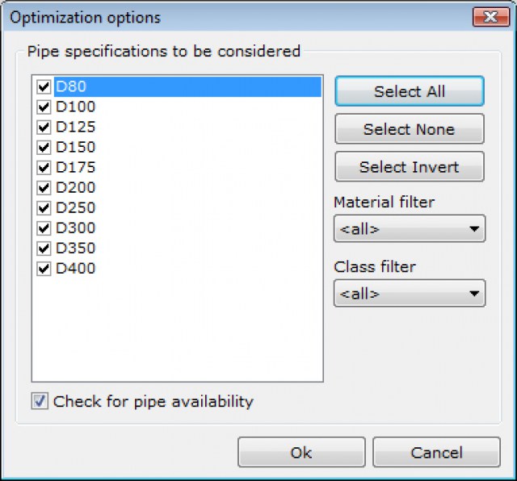
Task: Disable Check for pipe availability
Action: 40,401
